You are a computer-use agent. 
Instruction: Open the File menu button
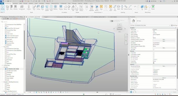click(x=2, y=3)
